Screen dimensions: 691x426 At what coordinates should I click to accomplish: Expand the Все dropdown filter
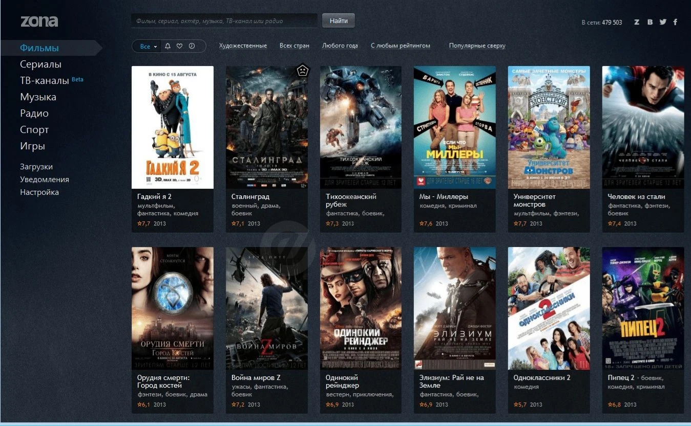click(148, 46)
